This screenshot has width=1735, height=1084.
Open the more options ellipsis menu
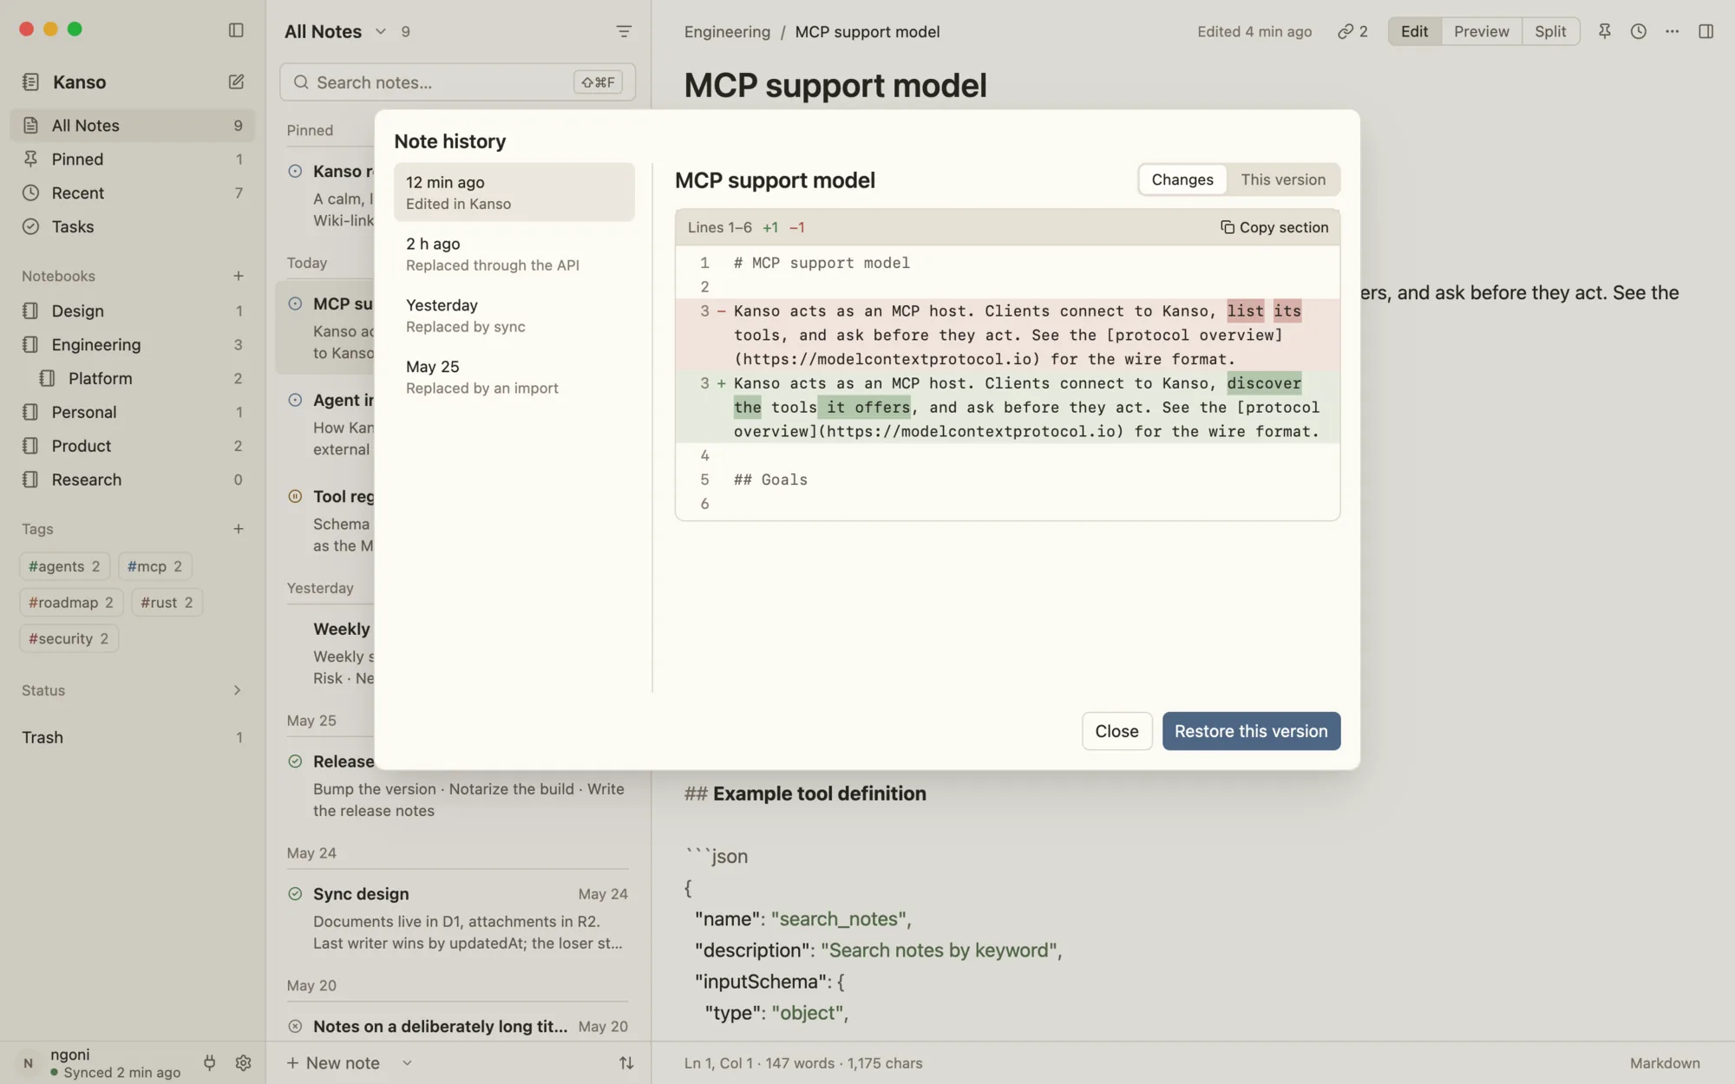pos(1672,31)
